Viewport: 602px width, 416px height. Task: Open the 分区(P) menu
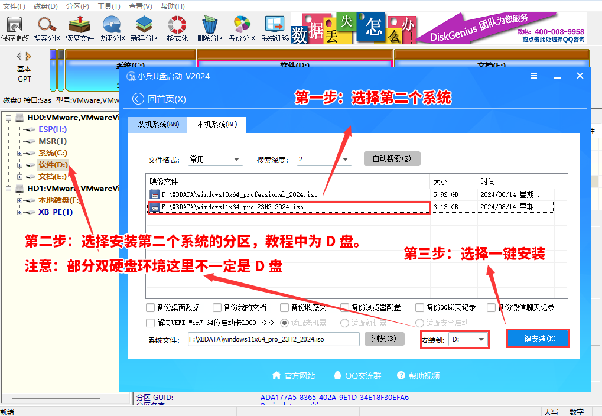(x=77, y=6)
